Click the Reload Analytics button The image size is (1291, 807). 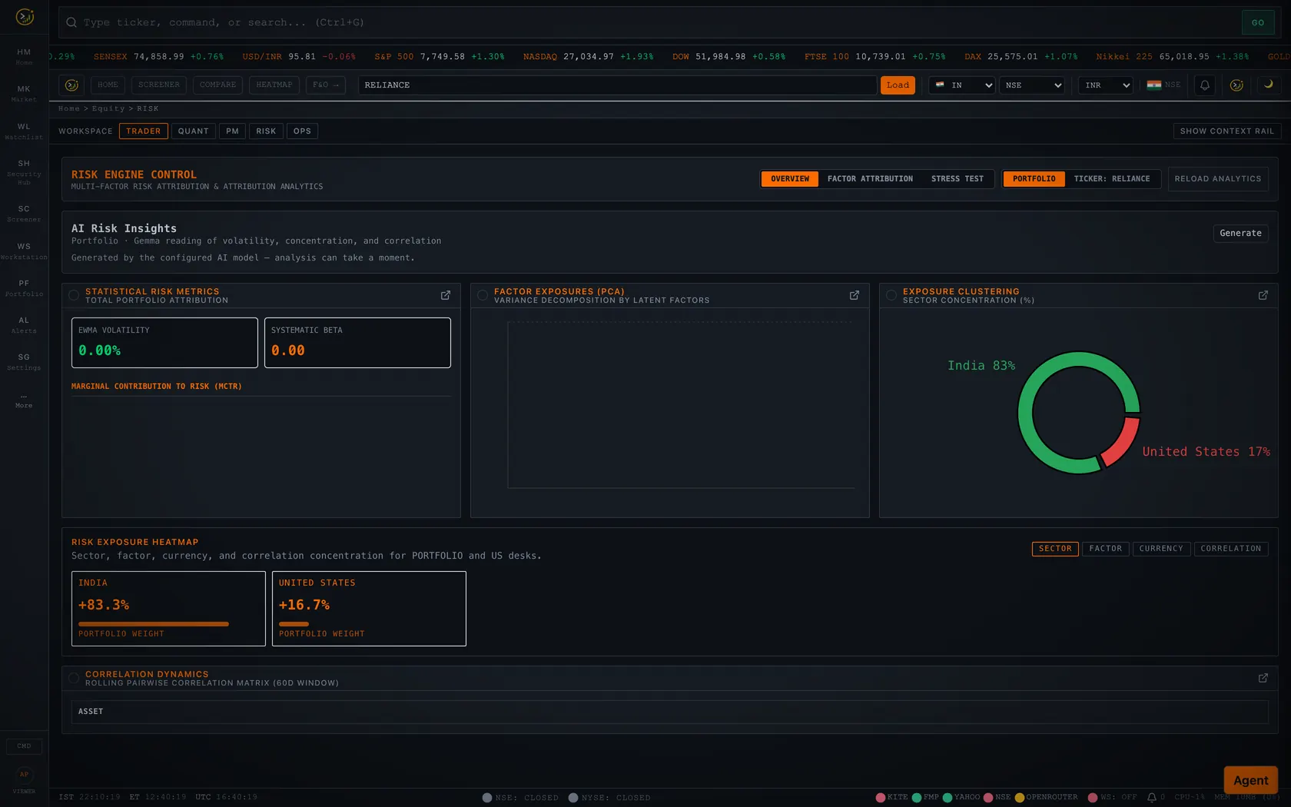(x=1218, y=179)
